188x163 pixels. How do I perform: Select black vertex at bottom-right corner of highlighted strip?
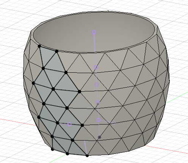pos(87,155)
